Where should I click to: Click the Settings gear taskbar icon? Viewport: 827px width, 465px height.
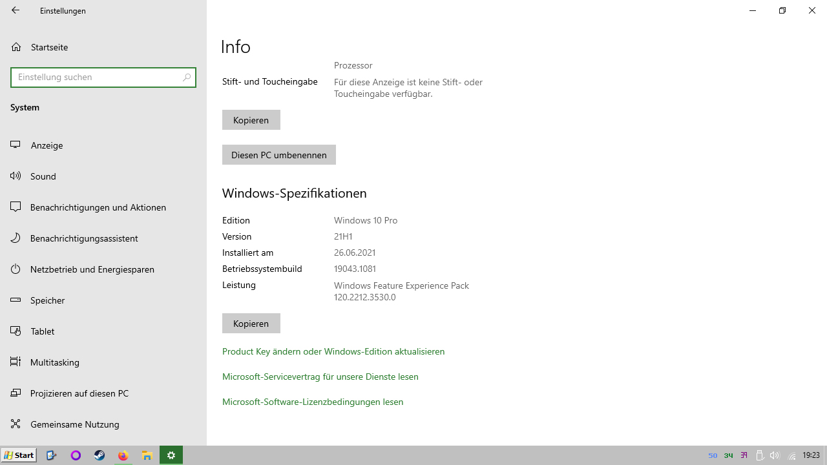171,455
